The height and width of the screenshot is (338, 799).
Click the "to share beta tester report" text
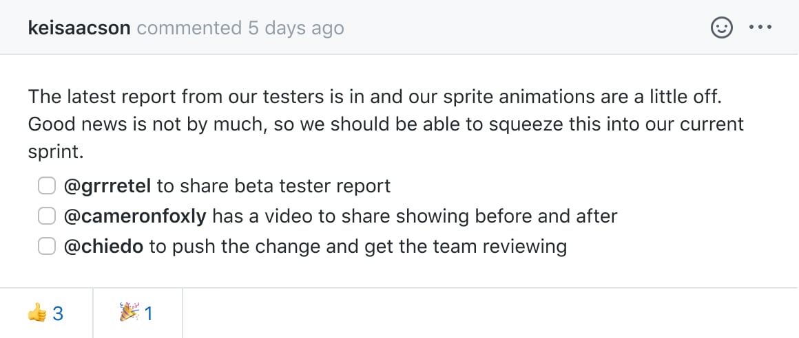273,186
